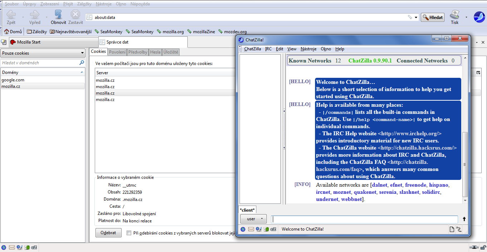Open the Domů home bookmark
The image size is (487, 252).
(13, 32)
